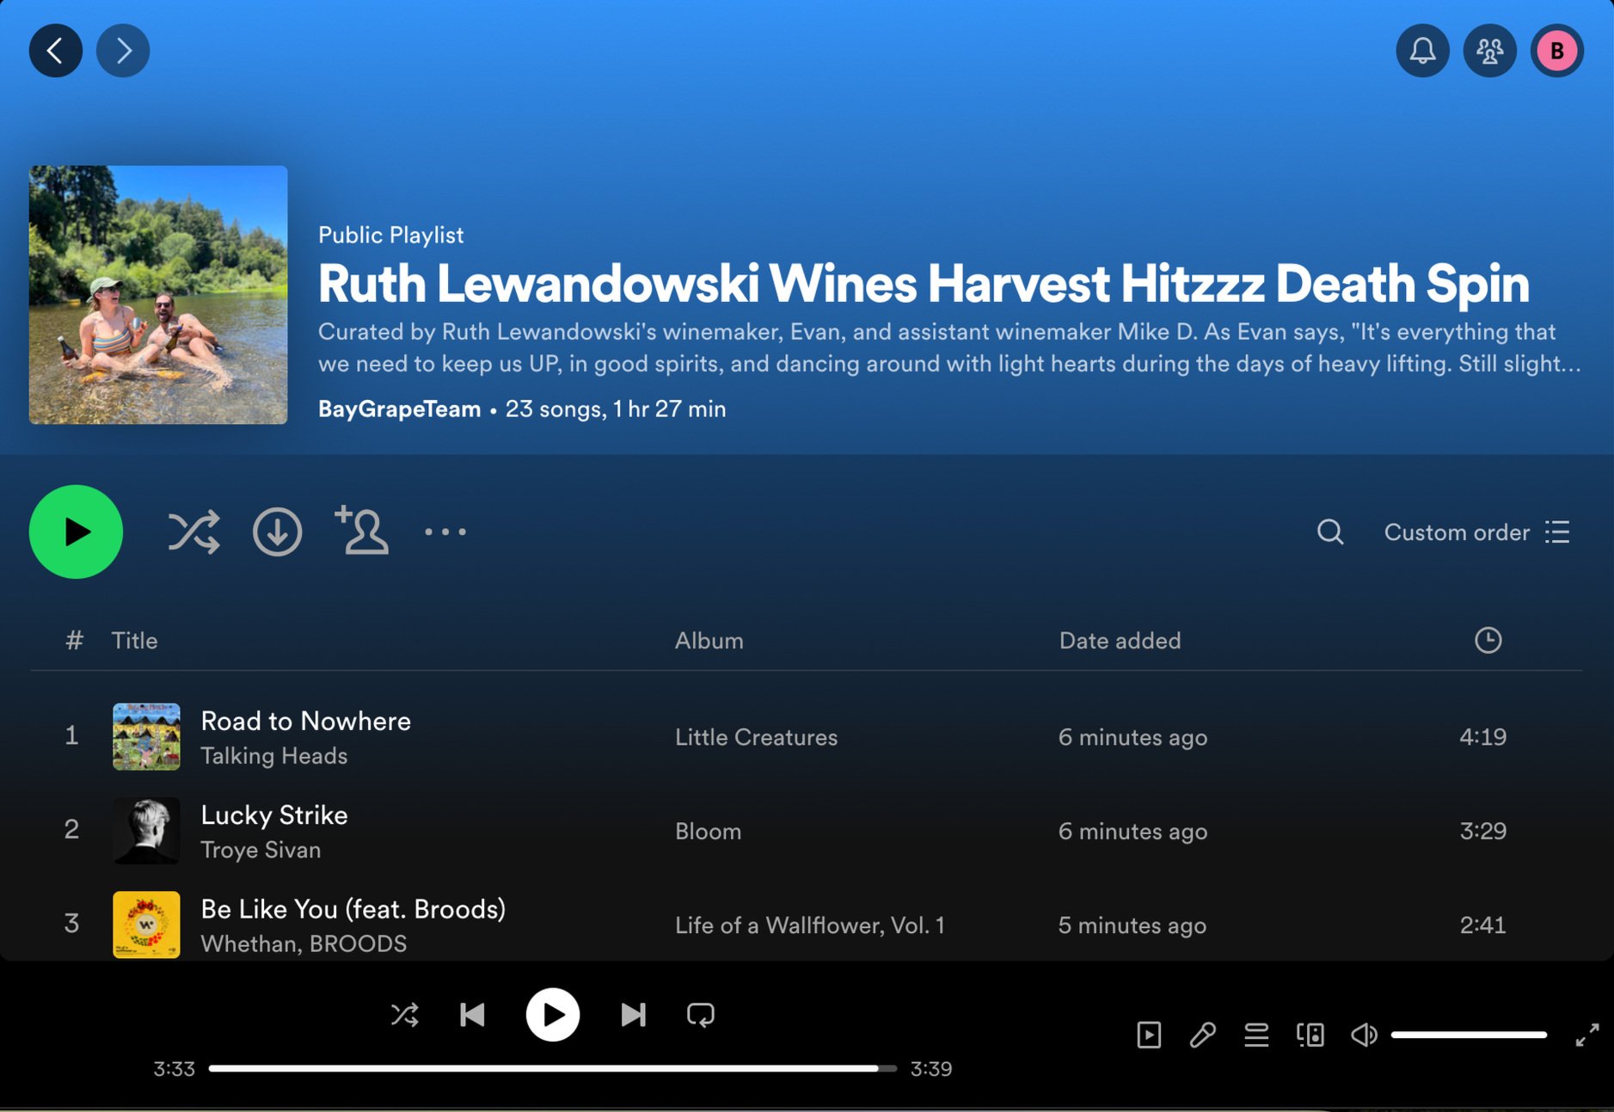Select the Road to Nowhere track title
Viewport: 1614px width, 1112px height.
(x=305, y=721)
